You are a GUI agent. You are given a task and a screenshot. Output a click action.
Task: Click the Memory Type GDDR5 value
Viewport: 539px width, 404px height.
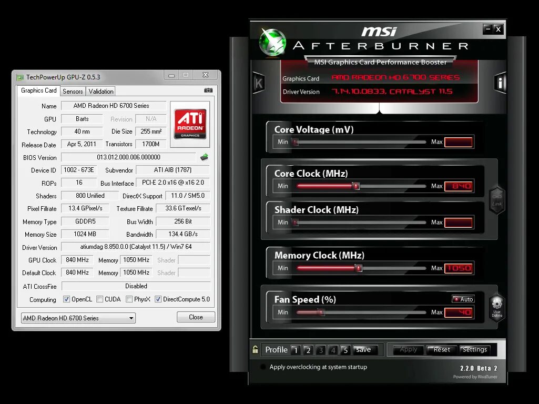click(85, 221)
